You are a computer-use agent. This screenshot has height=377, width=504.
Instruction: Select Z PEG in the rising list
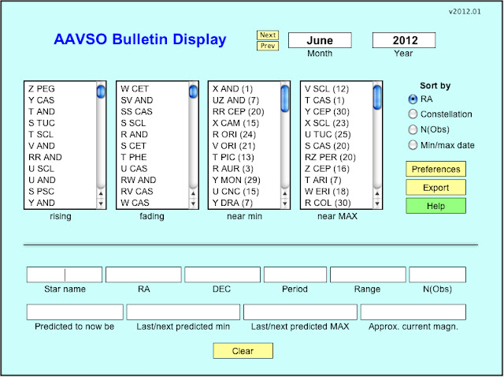pyautogui.click(x=42, y=89)
